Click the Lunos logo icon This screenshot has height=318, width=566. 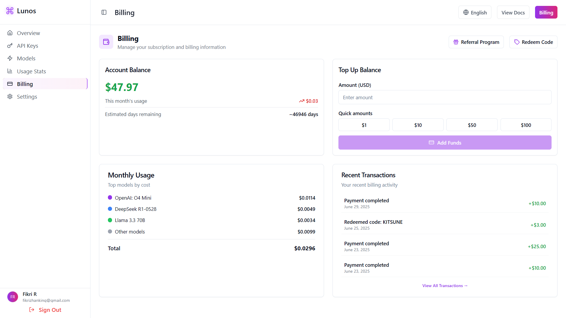click(10, 11)
